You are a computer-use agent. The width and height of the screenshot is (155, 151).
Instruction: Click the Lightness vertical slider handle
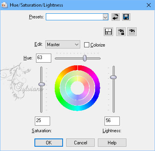pos(113,77)
